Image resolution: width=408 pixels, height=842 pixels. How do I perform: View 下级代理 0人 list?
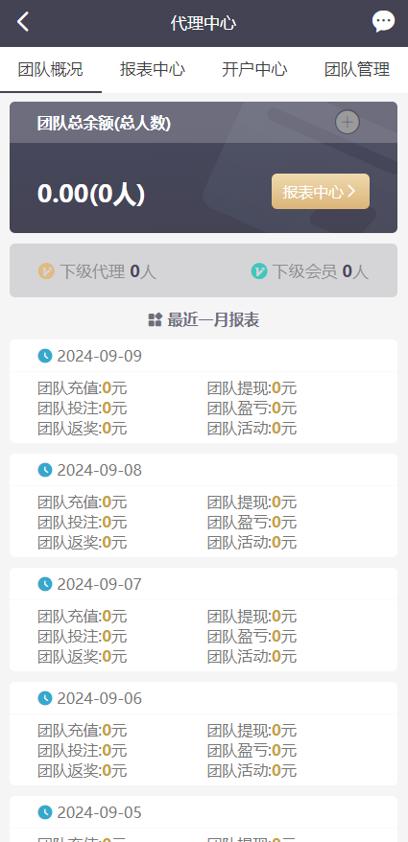(x=97, y=271)
